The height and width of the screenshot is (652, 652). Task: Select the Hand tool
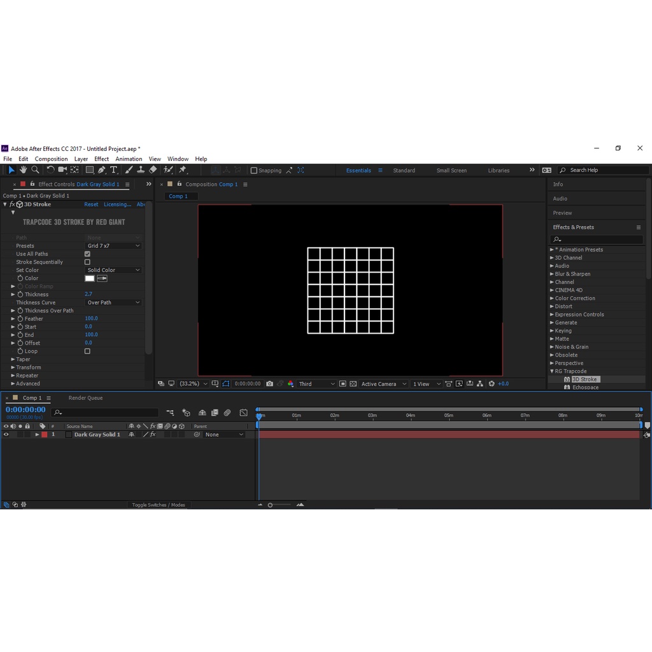click(23, 170)
